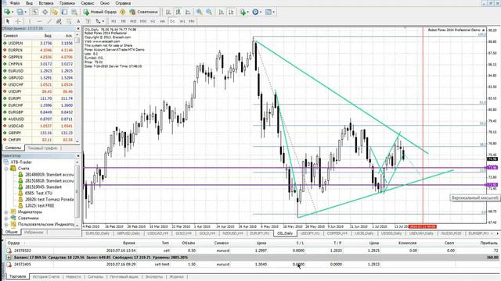Toggle the Terminal window icon
This screenshot has height=281, width=501.
64,12
